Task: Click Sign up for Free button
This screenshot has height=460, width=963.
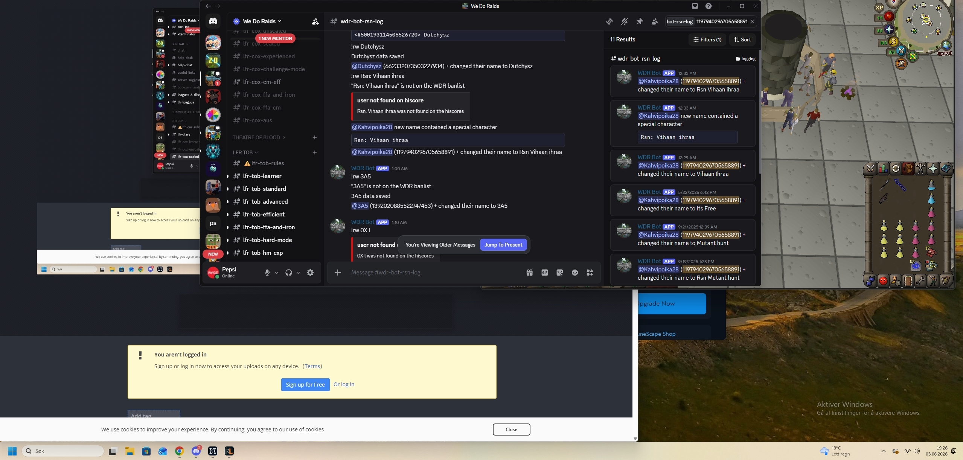Action: 305,385
